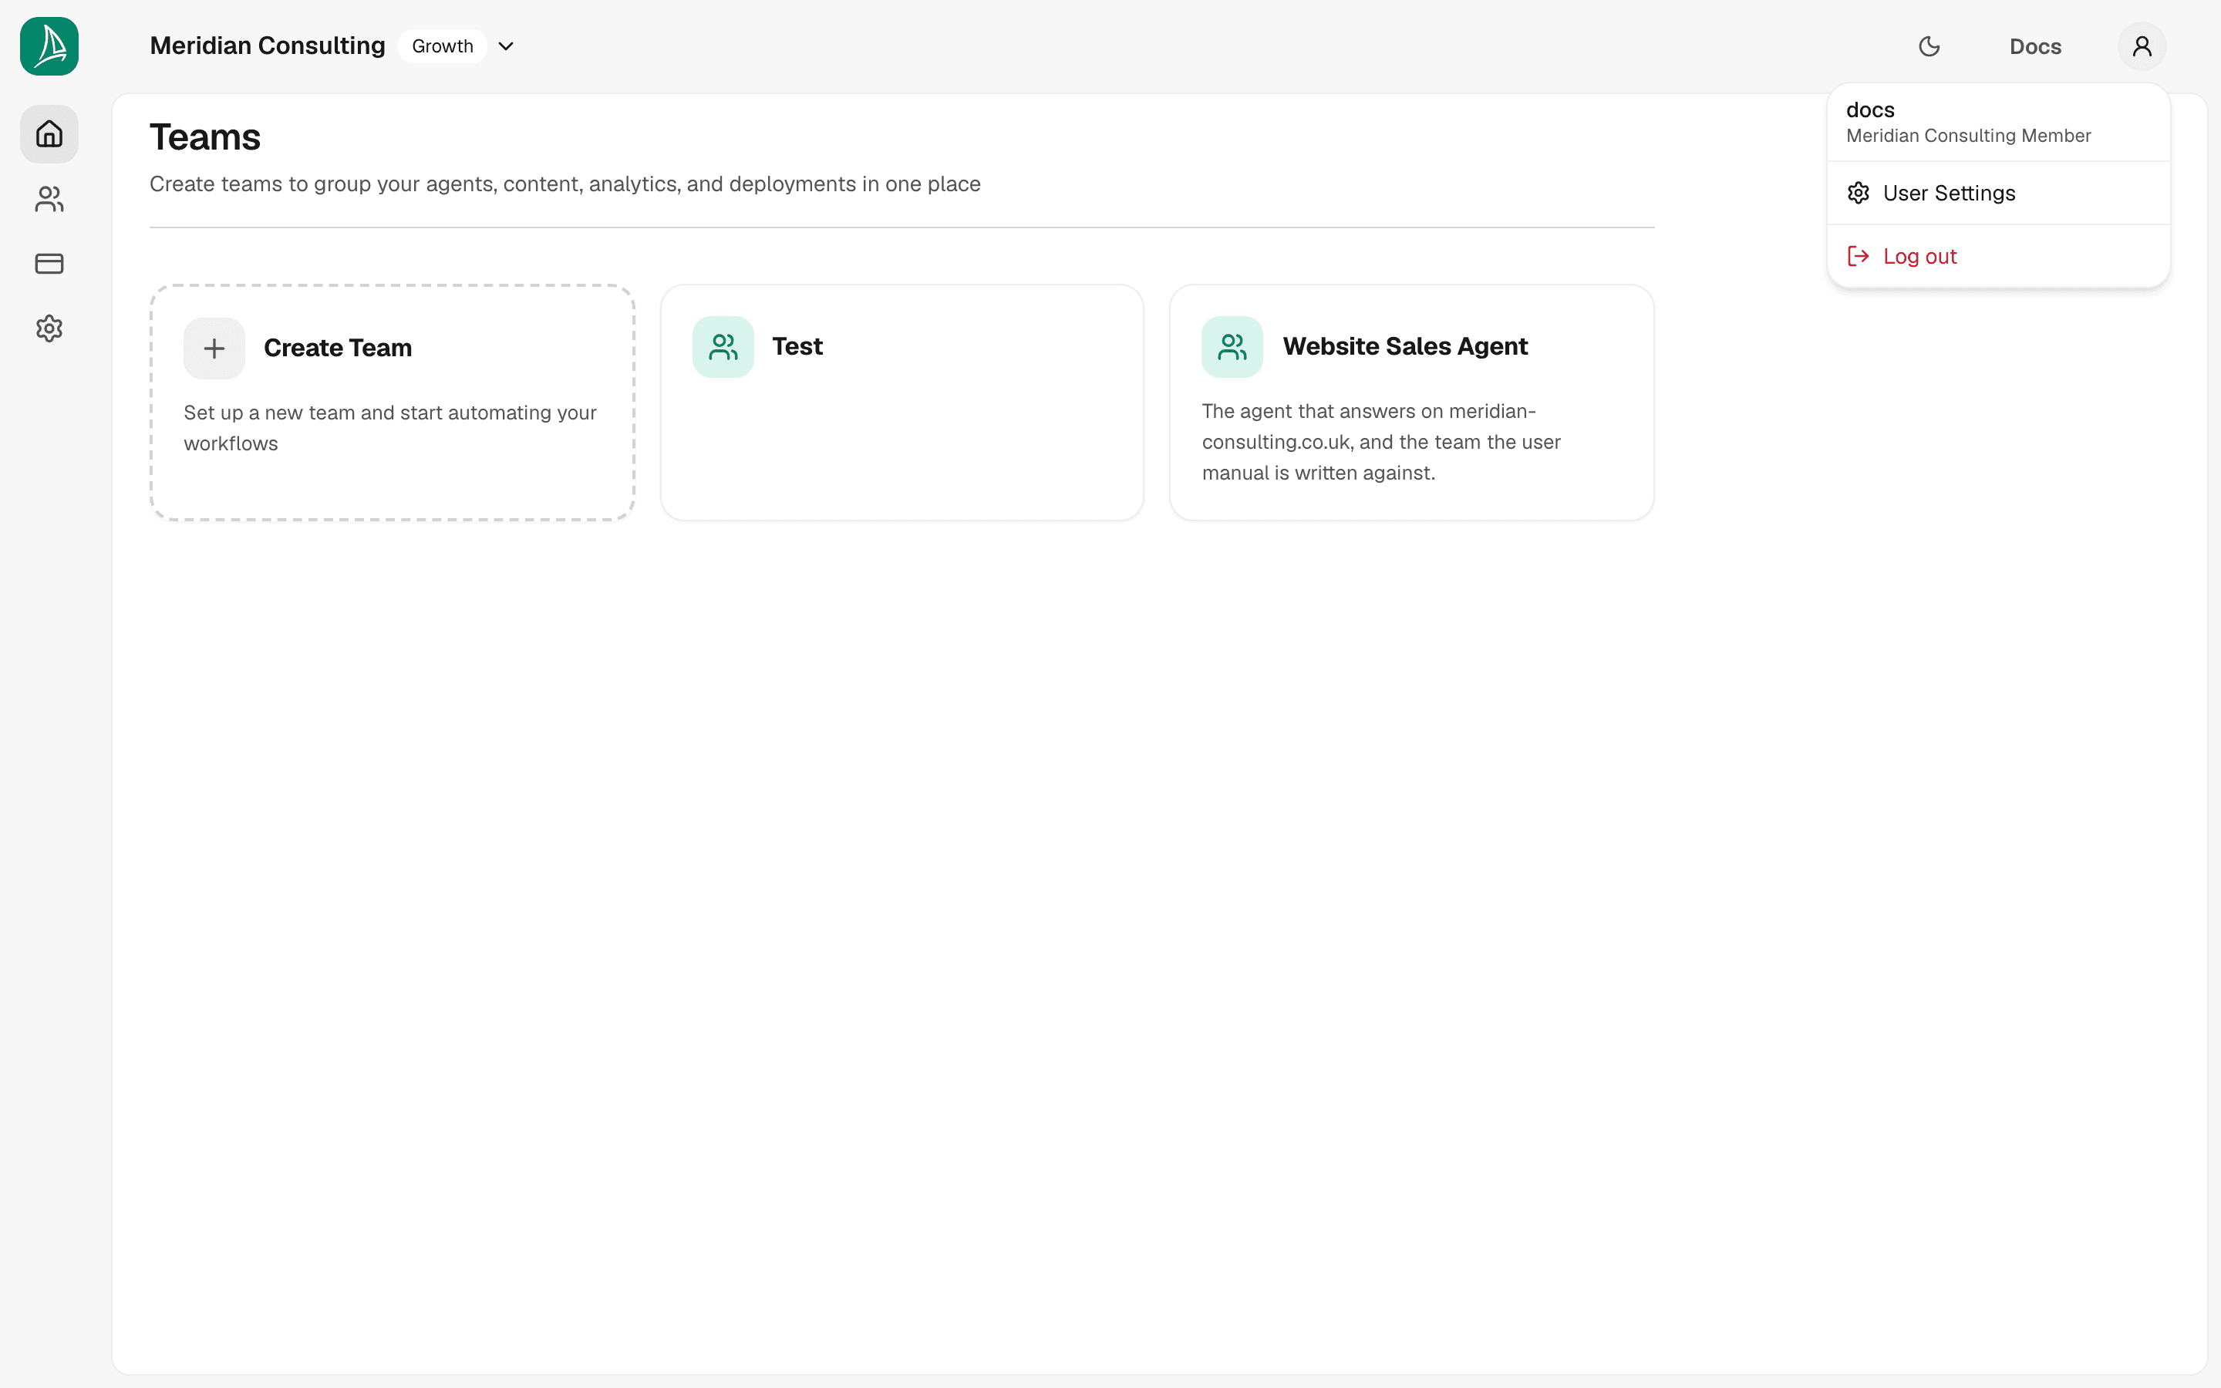Click the team icon on Website Sales Agent card
Viewport: 2221px width, 1388px height.
1232,347
